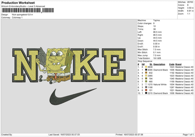The height and width of the screenshot is (137, 195).
Task: Click the Right value '86.5 mm'
Action: (157, 35)
